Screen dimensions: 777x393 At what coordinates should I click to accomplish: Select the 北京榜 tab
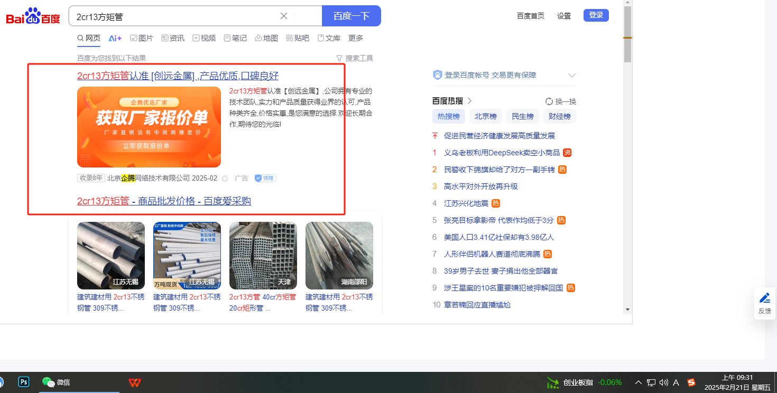[486, 116]
